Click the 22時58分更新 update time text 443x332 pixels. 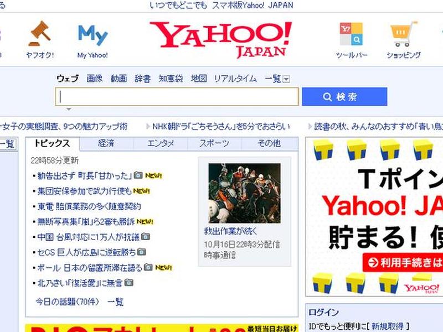pos(54,160)
